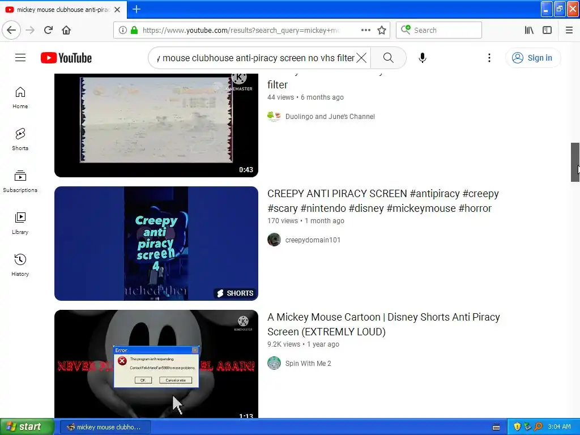Open the Mickey Error dialog video thumbnail
The width and height of the screenshot is (580, 435).
pos(156,364)
